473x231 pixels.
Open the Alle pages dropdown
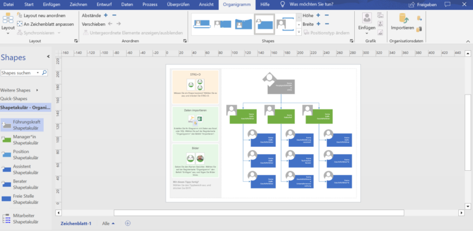(x=108, y=224)
